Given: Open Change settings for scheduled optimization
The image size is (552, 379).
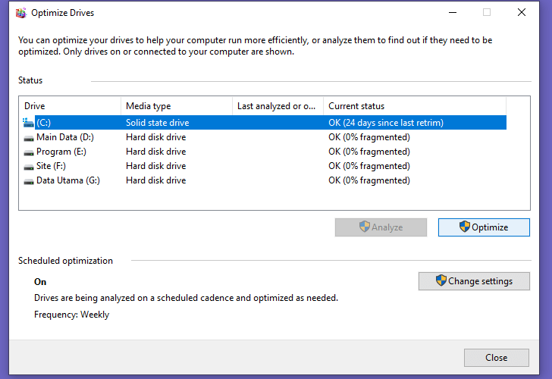Looking at the screenshot, I should pos(474,281).
